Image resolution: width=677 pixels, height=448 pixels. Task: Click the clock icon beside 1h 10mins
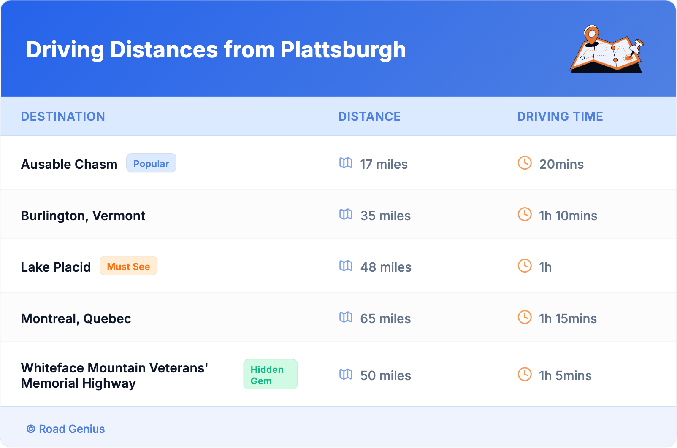coord(525,214)
